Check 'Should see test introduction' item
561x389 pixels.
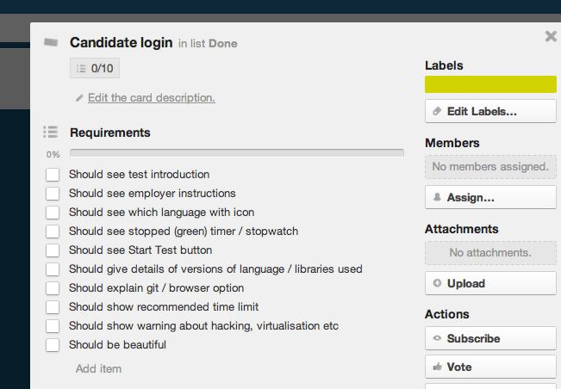[53, 175]
